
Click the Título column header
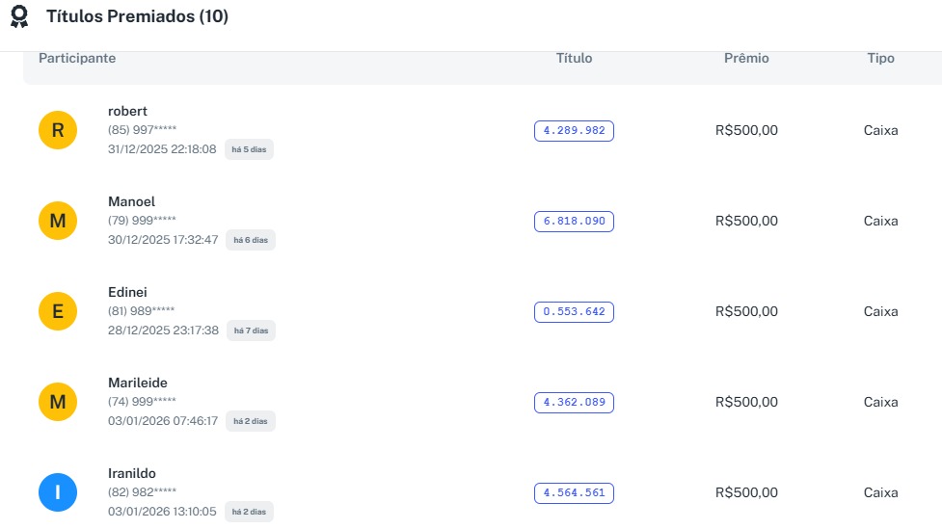coord(574,59)
